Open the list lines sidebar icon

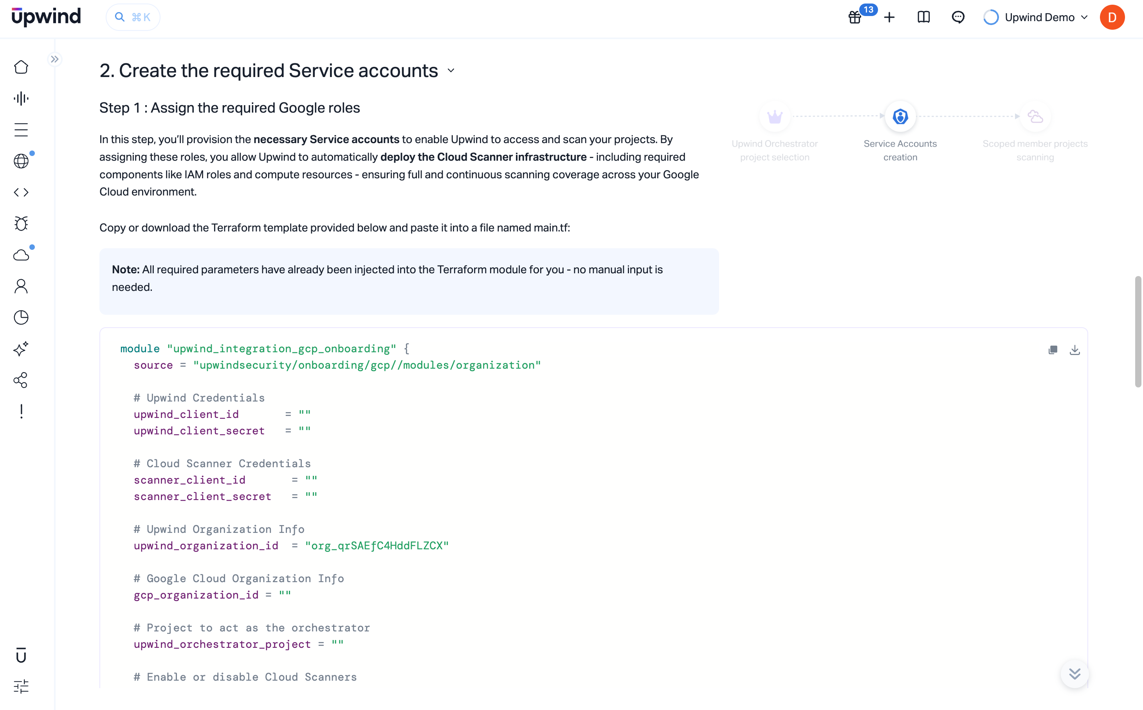[21, 129]
